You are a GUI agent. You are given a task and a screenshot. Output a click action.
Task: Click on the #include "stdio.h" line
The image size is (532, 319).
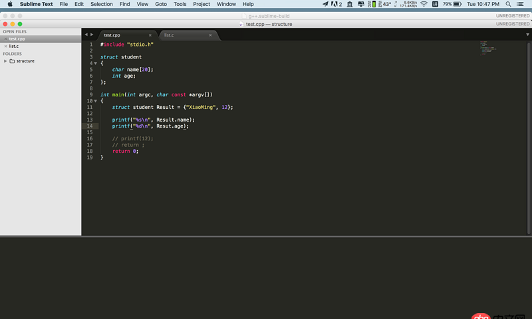click(127, 45)
